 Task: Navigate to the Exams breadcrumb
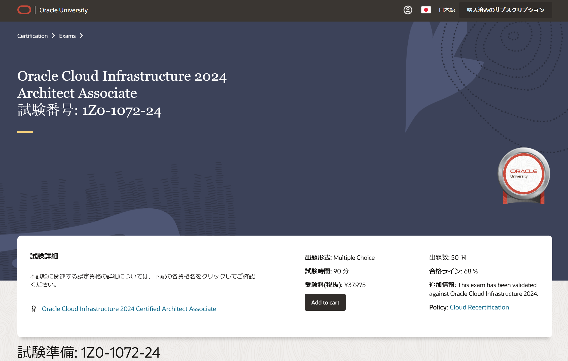(67, 36)
